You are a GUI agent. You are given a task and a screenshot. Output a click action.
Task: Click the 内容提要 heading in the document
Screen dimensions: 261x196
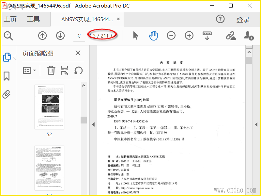(171, 63)
